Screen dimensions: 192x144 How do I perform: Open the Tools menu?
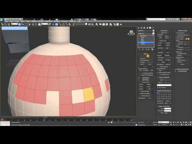pyautogui.click(x=11, y=21)
